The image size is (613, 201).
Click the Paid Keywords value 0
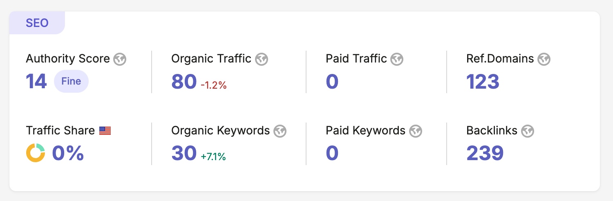point(332,153)
